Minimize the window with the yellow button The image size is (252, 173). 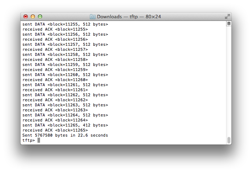pos(33,17)
